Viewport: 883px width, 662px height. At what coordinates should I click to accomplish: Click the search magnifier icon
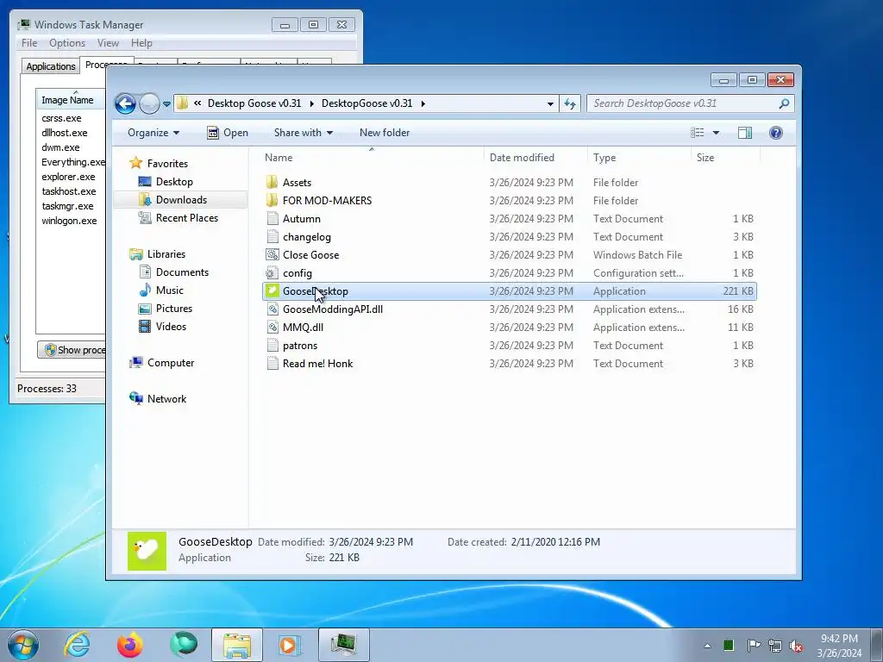tap(784, 103)
